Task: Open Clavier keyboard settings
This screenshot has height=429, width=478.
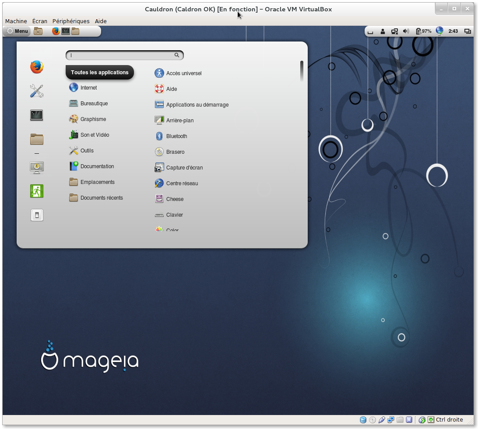Action: (x=169, y=215)
